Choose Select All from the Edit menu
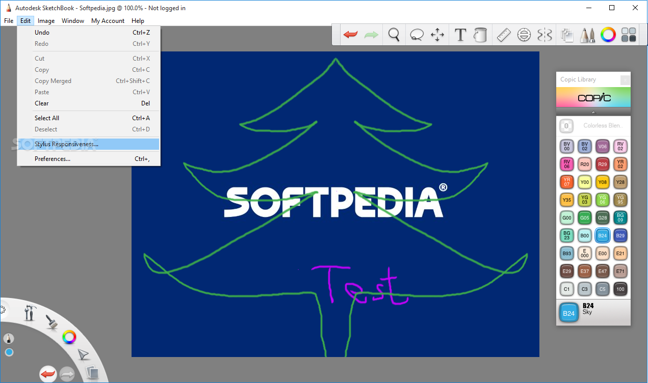This screenshot has width=648, height=383. pyautogui.click(x=89, y=118)
